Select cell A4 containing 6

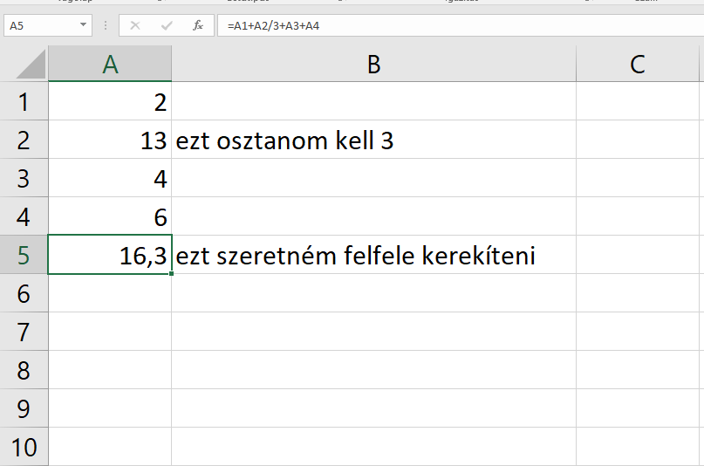coord(110,216)
